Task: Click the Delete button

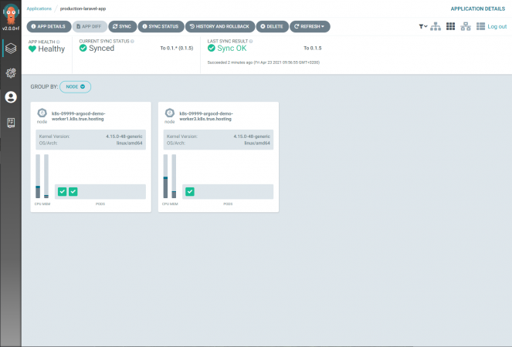Action: click(x=272, y=26)
